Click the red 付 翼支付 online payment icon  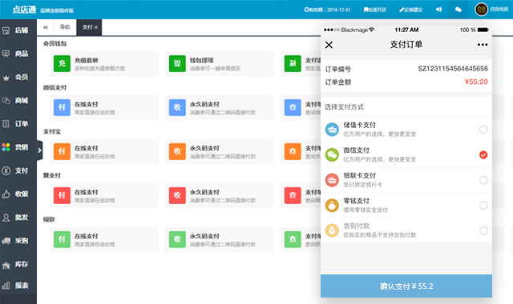(62, 195)
